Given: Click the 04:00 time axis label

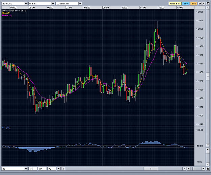Looking at the screenshot, I should pyautogui.click(x=13, y=8).
